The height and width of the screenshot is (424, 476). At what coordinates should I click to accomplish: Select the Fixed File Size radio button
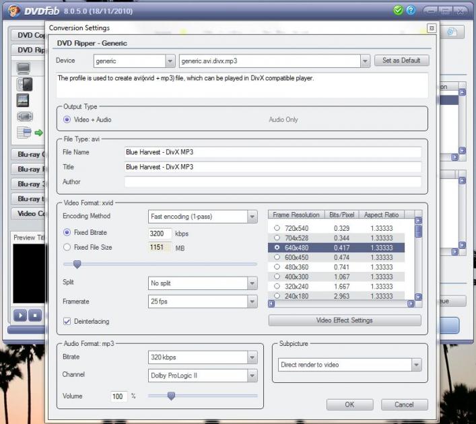67,247
